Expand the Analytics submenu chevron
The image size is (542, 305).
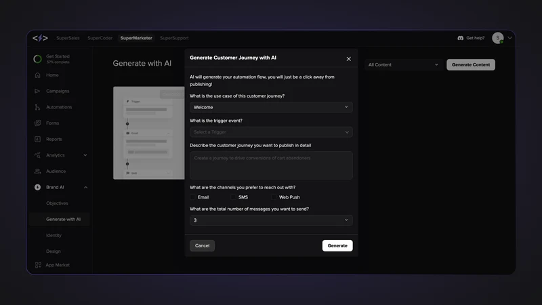(85, 155)
